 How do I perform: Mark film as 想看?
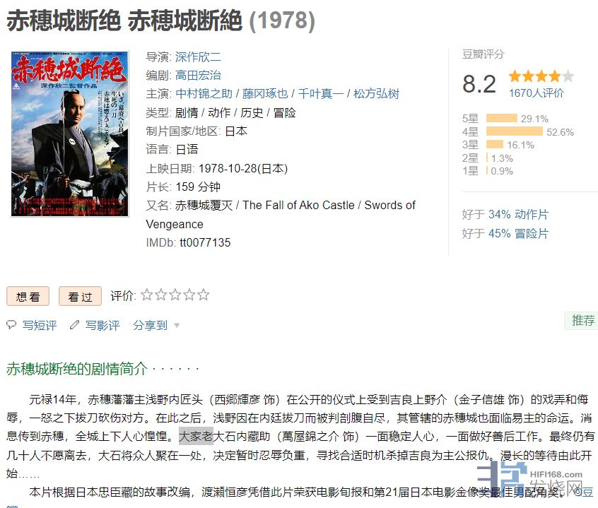pos(28,296)
